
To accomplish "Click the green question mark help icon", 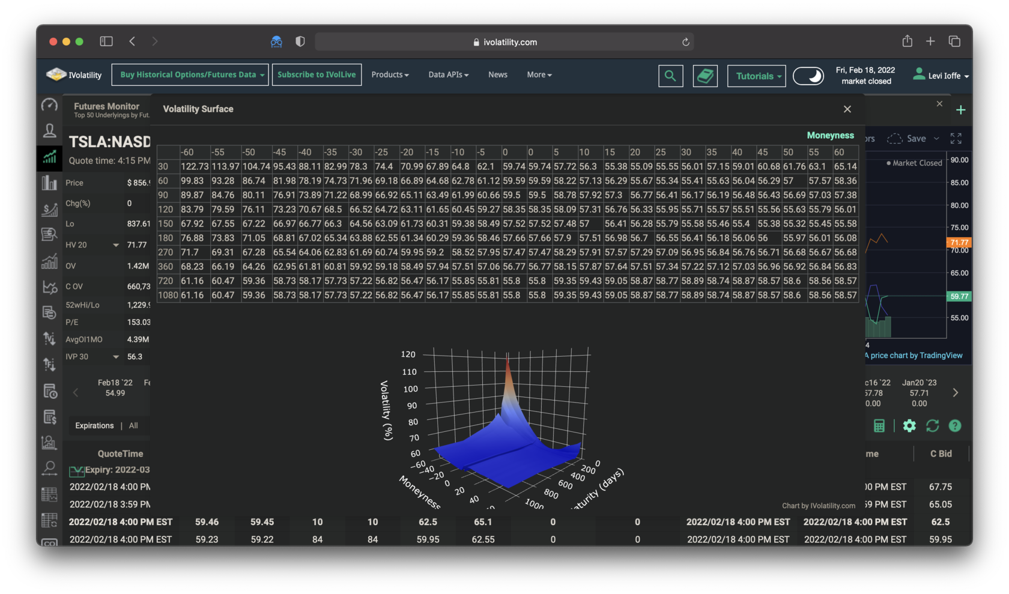I will tap(954, 426).
